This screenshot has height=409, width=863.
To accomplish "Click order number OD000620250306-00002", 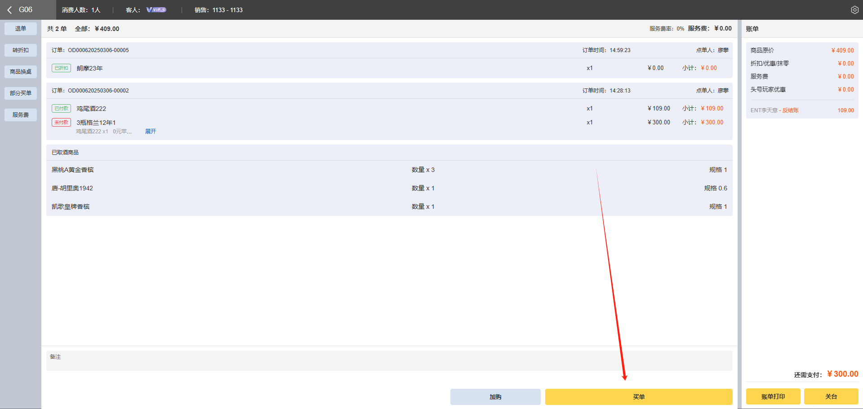I will [x=98, y=91].
